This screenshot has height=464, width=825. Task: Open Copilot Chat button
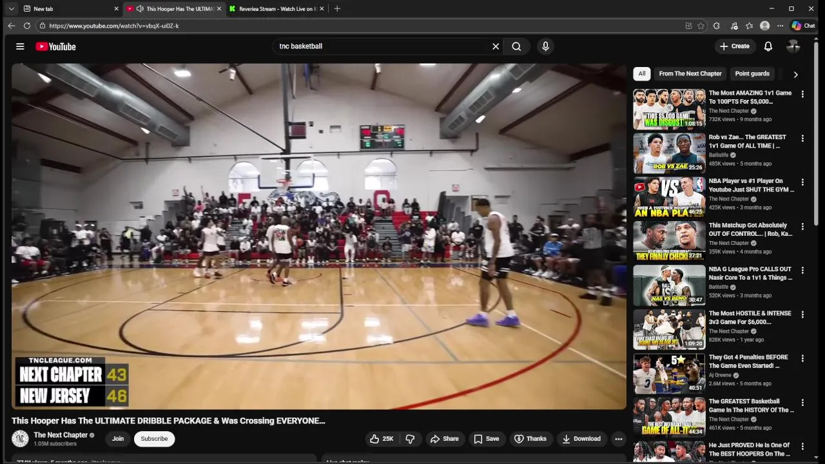pos(804,26)
